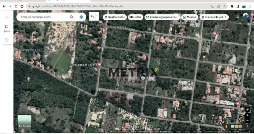Reload the page
This screenshot has width=254, height=134.
pyautogui.click(x=16, y=6)
